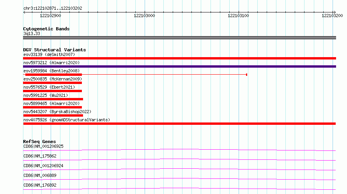
Task: Select variant label nsv5973212 (Almarri2020)
Action: pos(51,63)
